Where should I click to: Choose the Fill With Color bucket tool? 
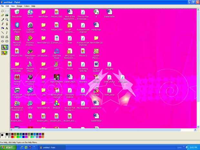(7, 15)
